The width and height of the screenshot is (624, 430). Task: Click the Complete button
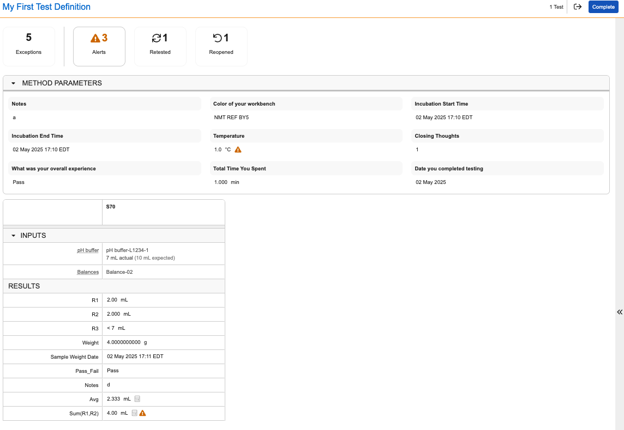pyautogui.click(x=603, y=7)
